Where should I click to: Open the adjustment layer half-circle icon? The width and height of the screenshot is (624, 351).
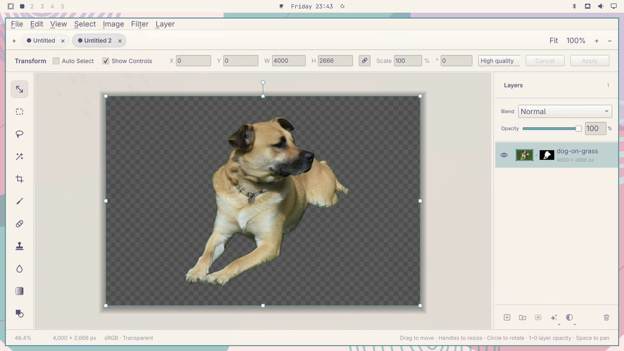[569, 317]
